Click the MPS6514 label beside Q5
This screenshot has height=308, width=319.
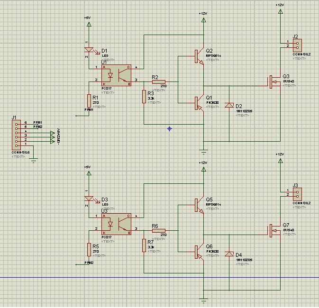click(213, 204)
